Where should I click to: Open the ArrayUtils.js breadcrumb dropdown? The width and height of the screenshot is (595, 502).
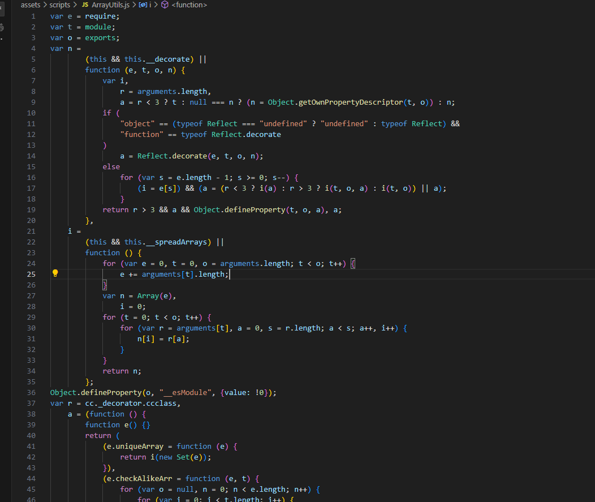(x=111, y=5)
